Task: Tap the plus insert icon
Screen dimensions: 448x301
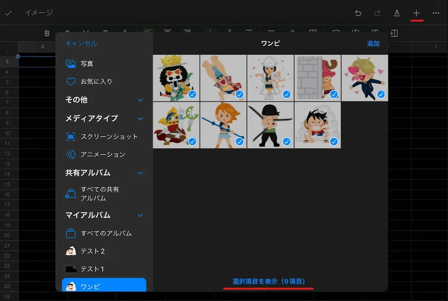Action: [x=416, y=13]
